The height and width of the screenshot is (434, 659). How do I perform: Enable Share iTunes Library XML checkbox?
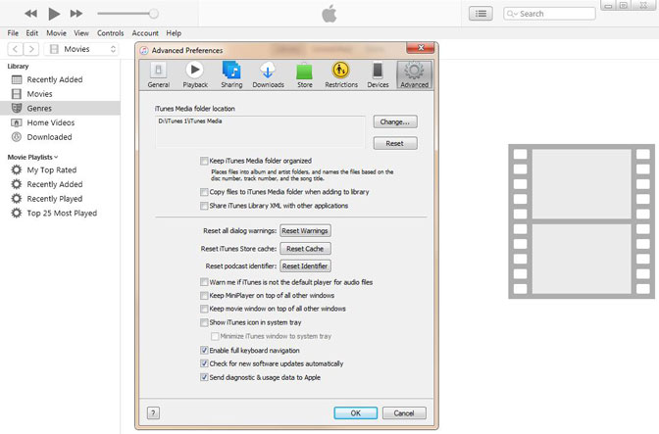click(x=204, y=206)
